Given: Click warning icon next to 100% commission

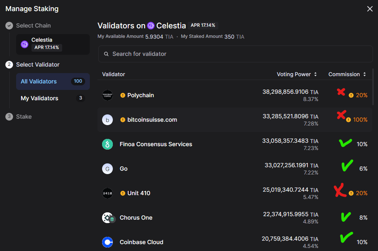Looking at the screenshot, I should pyautogui.click(x=348, y=120).
